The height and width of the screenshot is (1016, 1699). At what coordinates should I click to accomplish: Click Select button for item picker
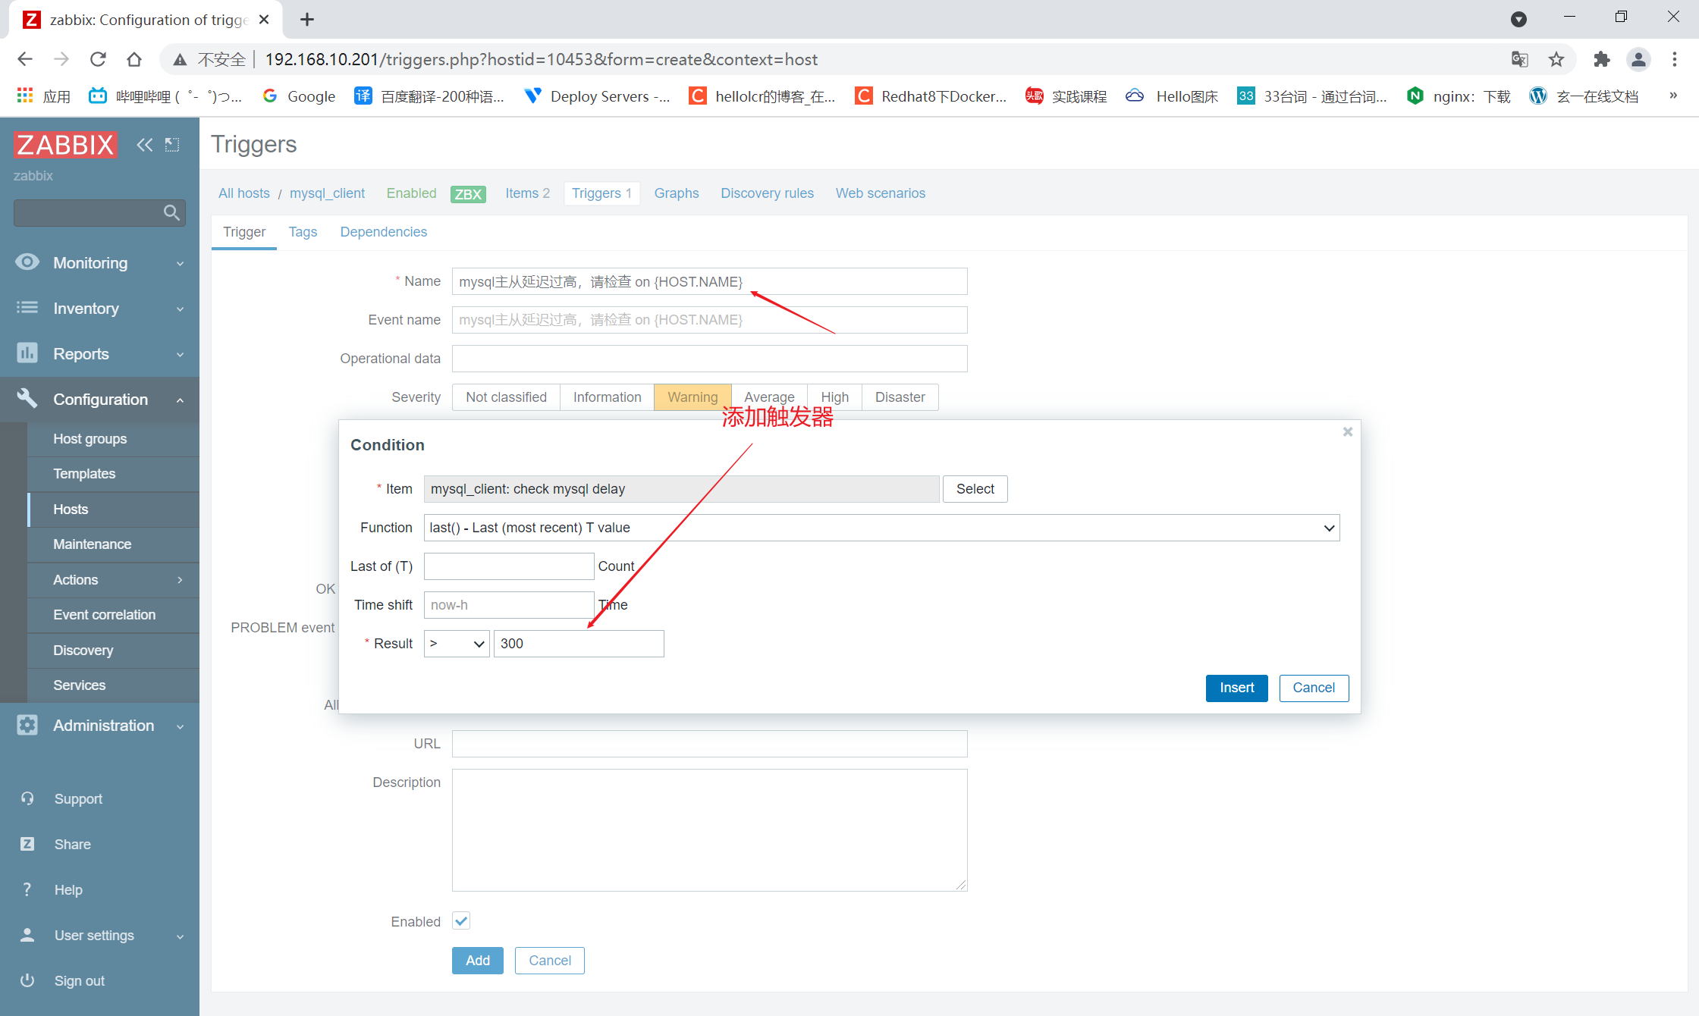(x=973, y=488)
